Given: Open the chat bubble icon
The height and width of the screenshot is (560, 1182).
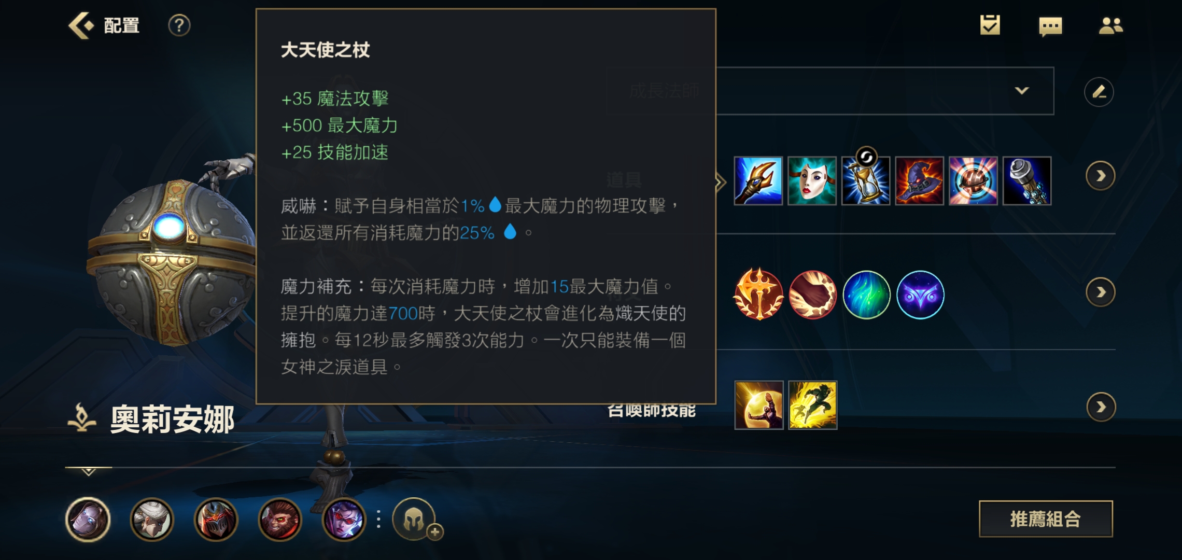Looking at the screenshot, I should pyautogui.click(x=1050, y=26).
